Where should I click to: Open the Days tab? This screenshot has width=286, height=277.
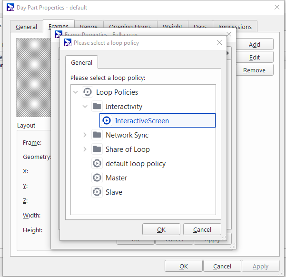point(200,27)
